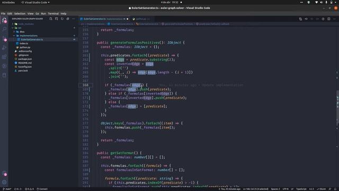Open .editorconfig in Explorer
339x191 pixels.
[x=25, y=51]
